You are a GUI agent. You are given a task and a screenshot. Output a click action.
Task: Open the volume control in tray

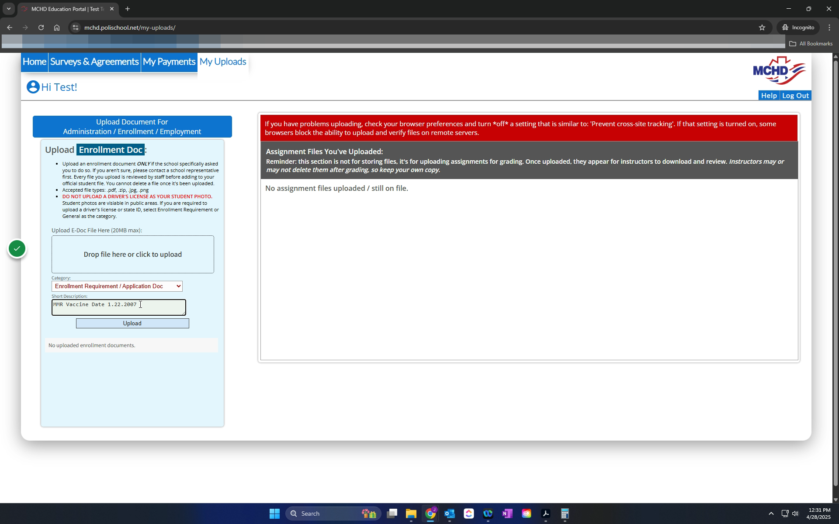pyautogui.click(x=795, y=514)
